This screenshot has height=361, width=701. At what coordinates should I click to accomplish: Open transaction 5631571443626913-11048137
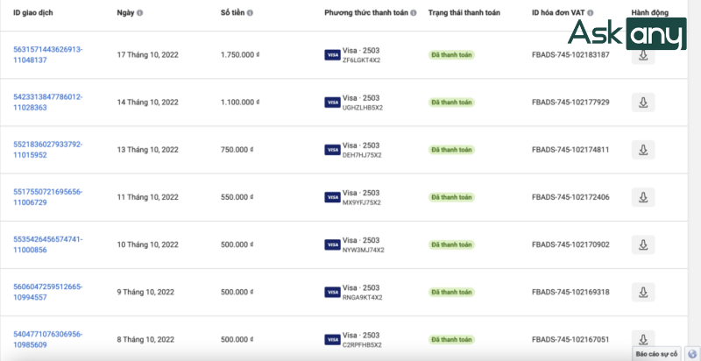(47, 54)
